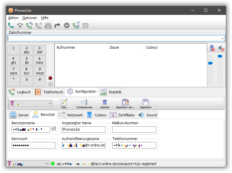
Task: Click the speaker volume slider handle
Action: coord(220,56)
